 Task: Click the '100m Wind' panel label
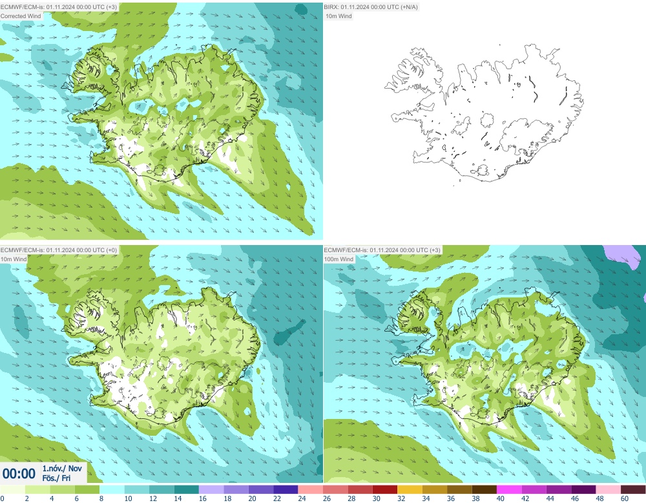(x=339, y=259)
